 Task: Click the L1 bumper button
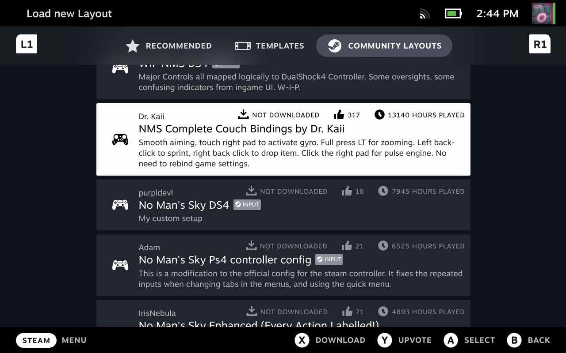27,44
